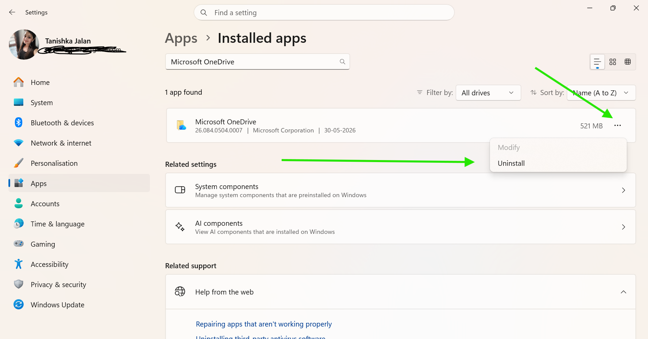Open the three-dots menu for Microsoft OneDrive
648x339 pixels.
pos(618,125)
